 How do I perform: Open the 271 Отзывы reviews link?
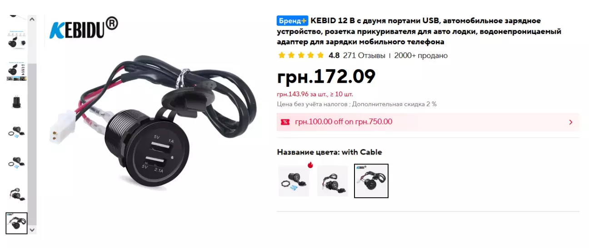coord(364,55)
